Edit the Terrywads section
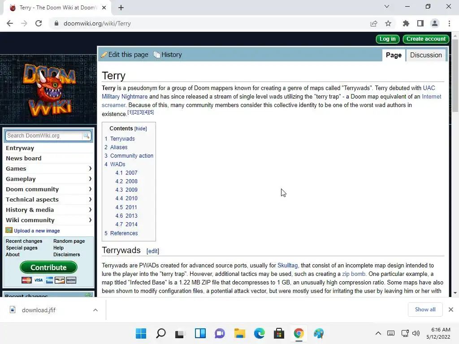 (x=153, y=251)
